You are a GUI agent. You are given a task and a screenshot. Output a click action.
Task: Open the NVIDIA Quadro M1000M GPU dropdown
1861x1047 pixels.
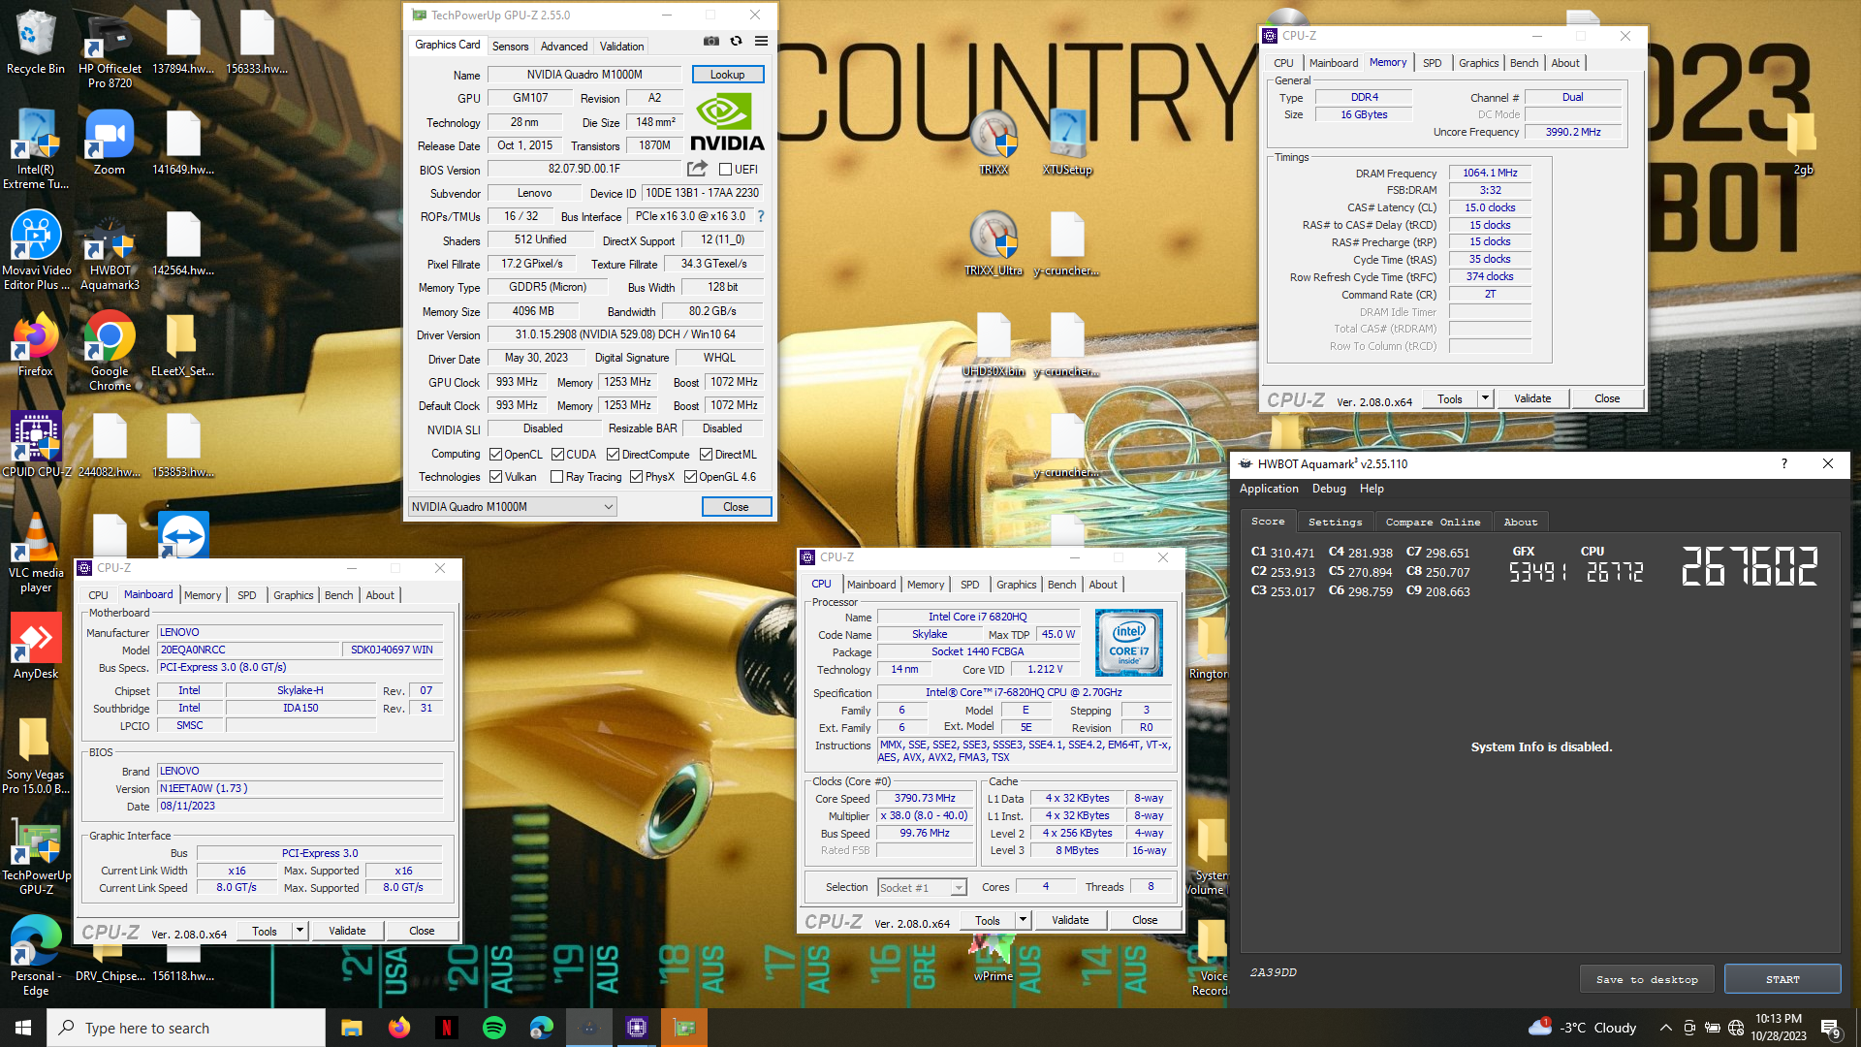pyautogui.click(x=512, y=506)
